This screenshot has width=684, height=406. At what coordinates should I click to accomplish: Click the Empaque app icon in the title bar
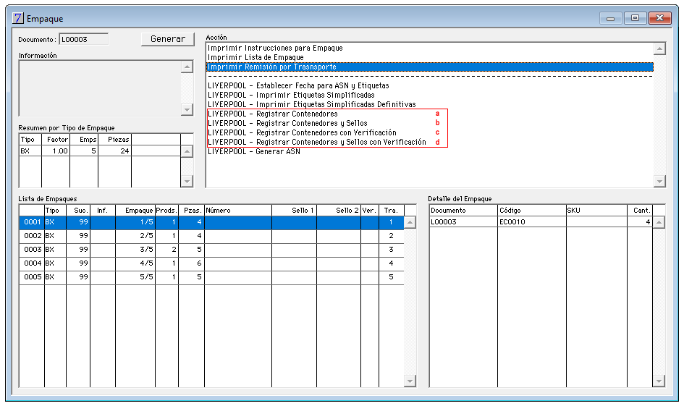click(18, 18)
